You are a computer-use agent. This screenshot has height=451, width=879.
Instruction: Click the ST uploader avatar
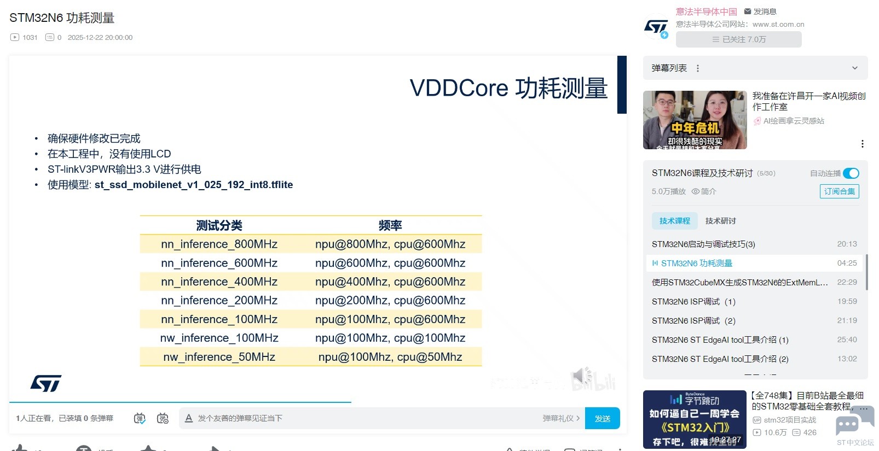(x=656, y=27)
